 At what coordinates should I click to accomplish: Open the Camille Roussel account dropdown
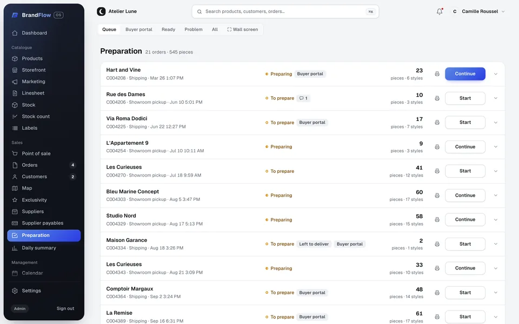(478, 11)
